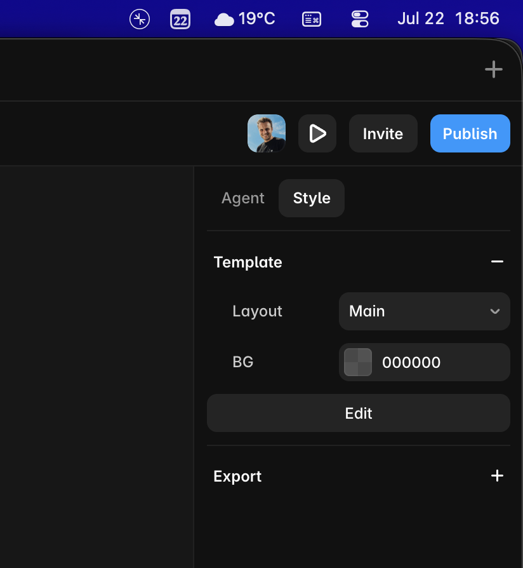523x568 pixels.
Task: Switch to the Style tab
Action: pos(312,198)
